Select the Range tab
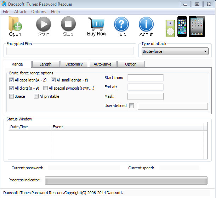This screenshot has height=198, width=216. pyautogui.click(x=17, y=64)
